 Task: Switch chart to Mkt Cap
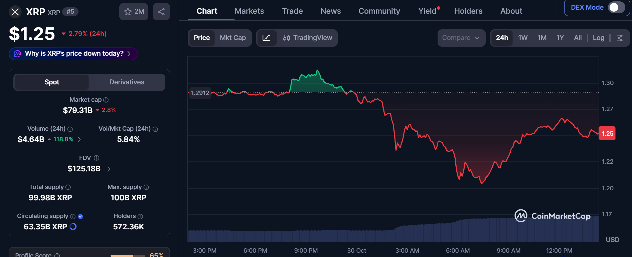(233, 38)
